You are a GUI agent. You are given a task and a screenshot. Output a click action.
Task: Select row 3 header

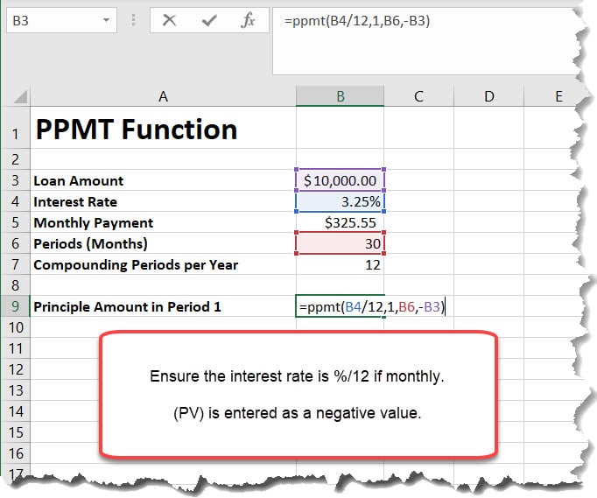click(16, 180)
